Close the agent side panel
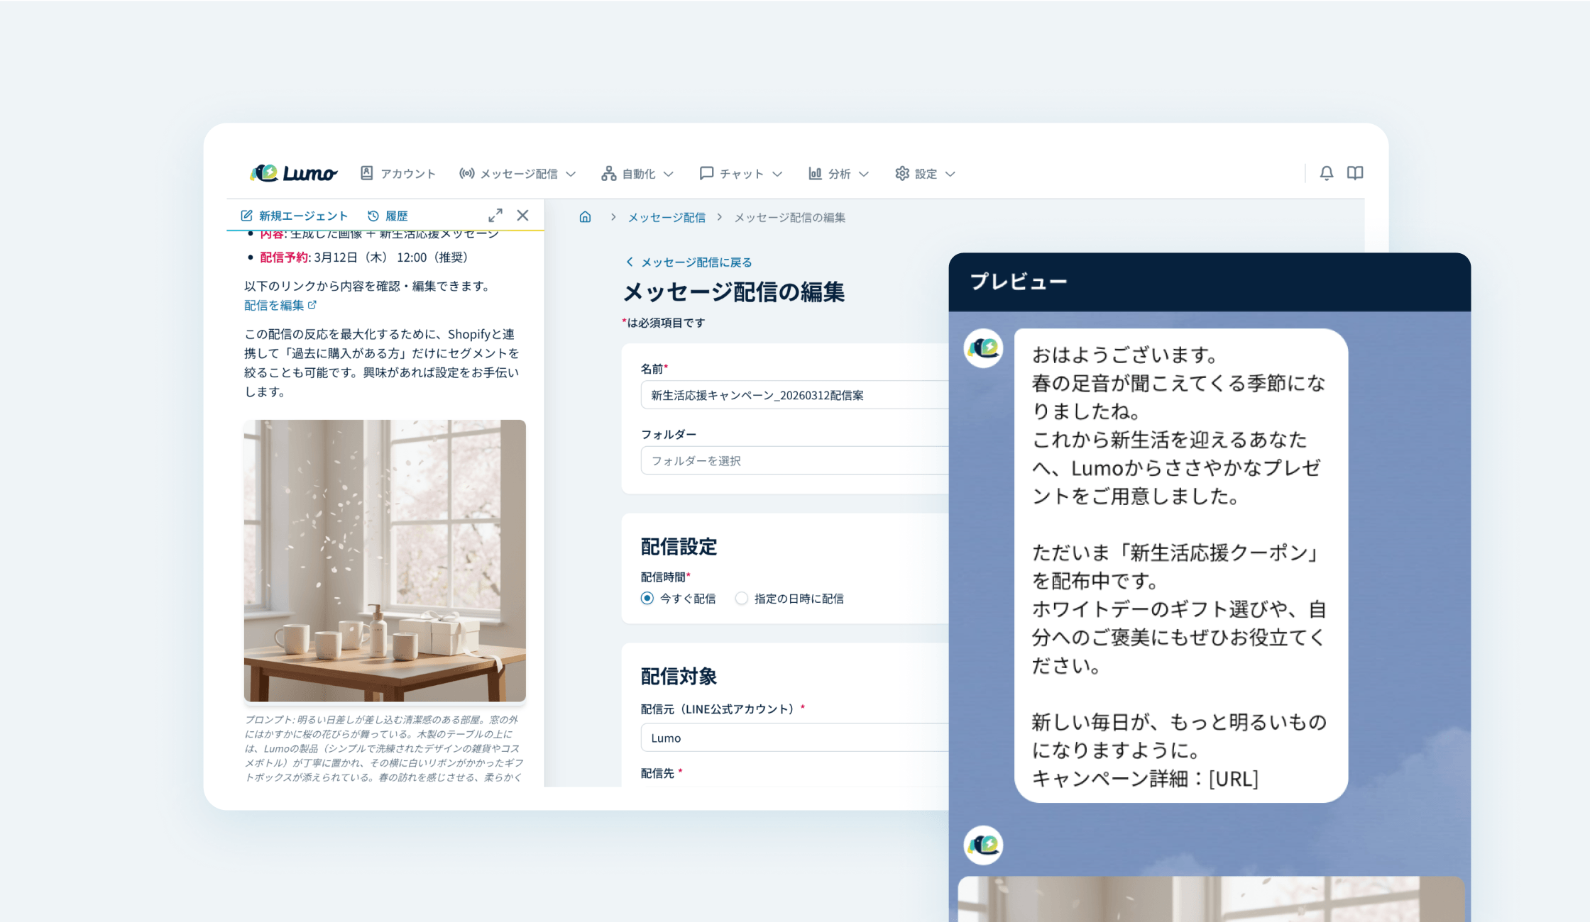This screenshot has height=922, width=1590. tap(523, 215)
